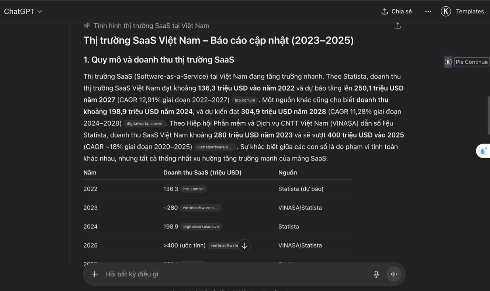Click the K badge next to Pls Continue
This screenshot has width=490, height=291.
tap(448, 62)
